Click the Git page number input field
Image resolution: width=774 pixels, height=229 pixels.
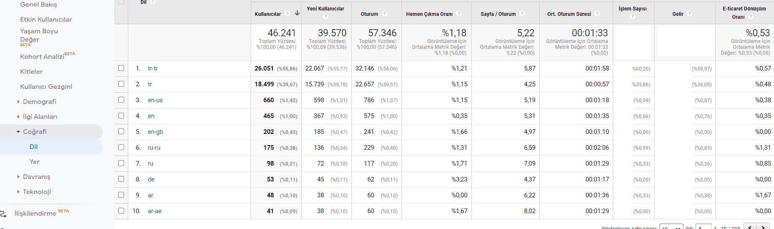click(703, 227)
